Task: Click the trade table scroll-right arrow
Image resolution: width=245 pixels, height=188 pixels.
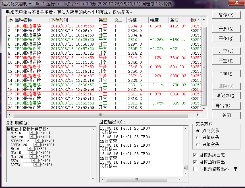Action: 198,115
